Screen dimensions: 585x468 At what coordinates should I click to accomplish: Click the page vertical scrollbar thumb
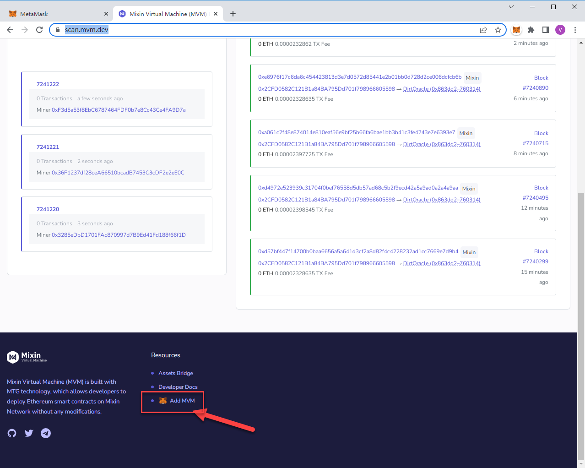tap(581, 321)
